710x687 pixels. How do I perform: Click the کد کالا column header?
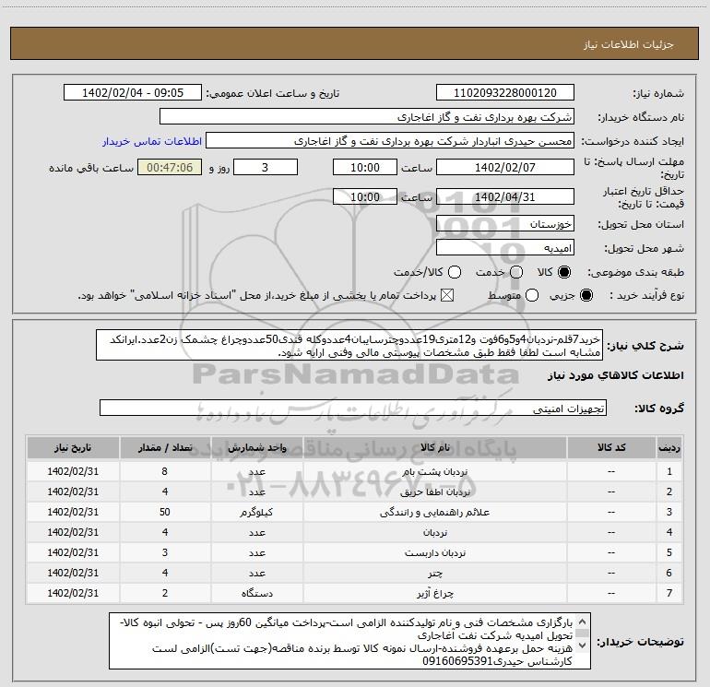point(611,447)
